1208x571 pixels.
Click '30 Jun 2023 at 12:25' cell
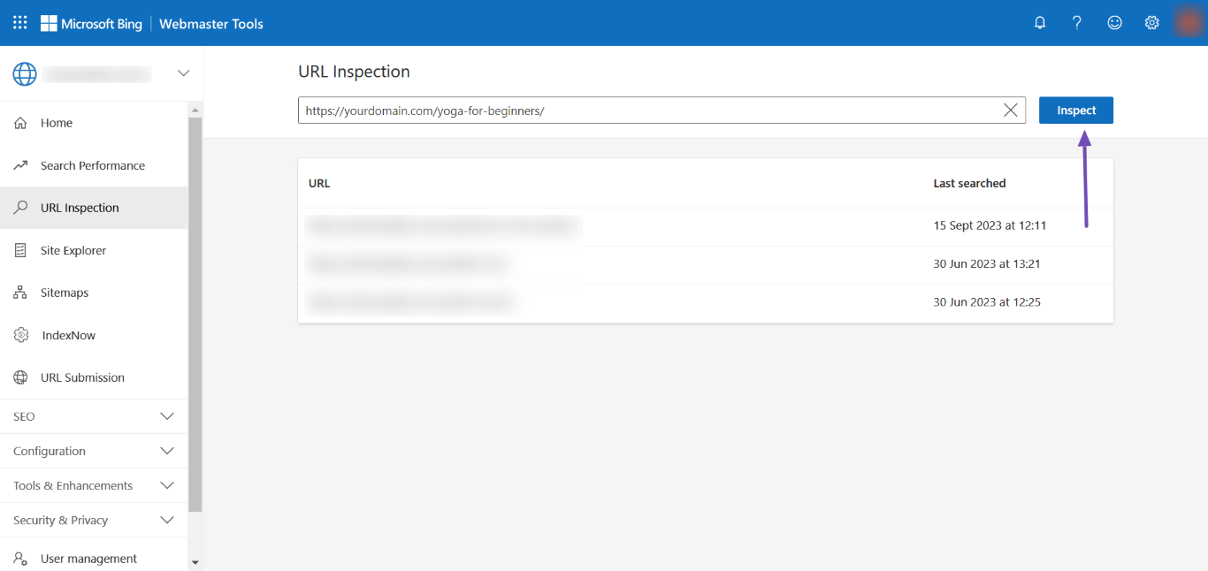(987, 302)
